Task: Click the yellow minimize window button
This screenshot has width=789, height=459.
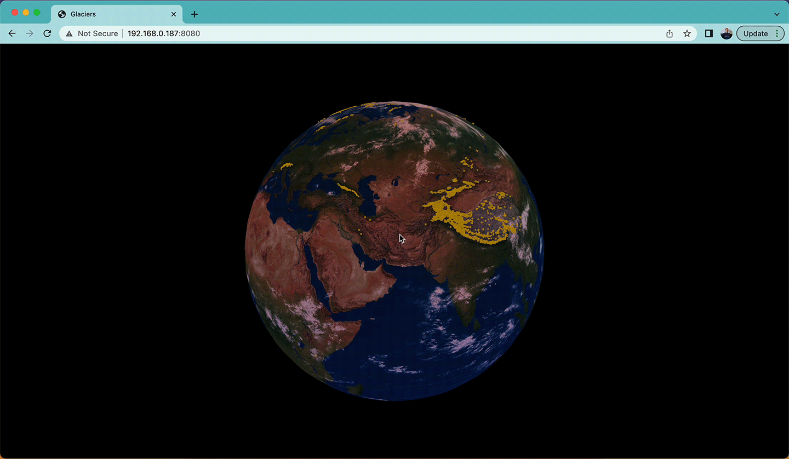Action: [26, 13]
